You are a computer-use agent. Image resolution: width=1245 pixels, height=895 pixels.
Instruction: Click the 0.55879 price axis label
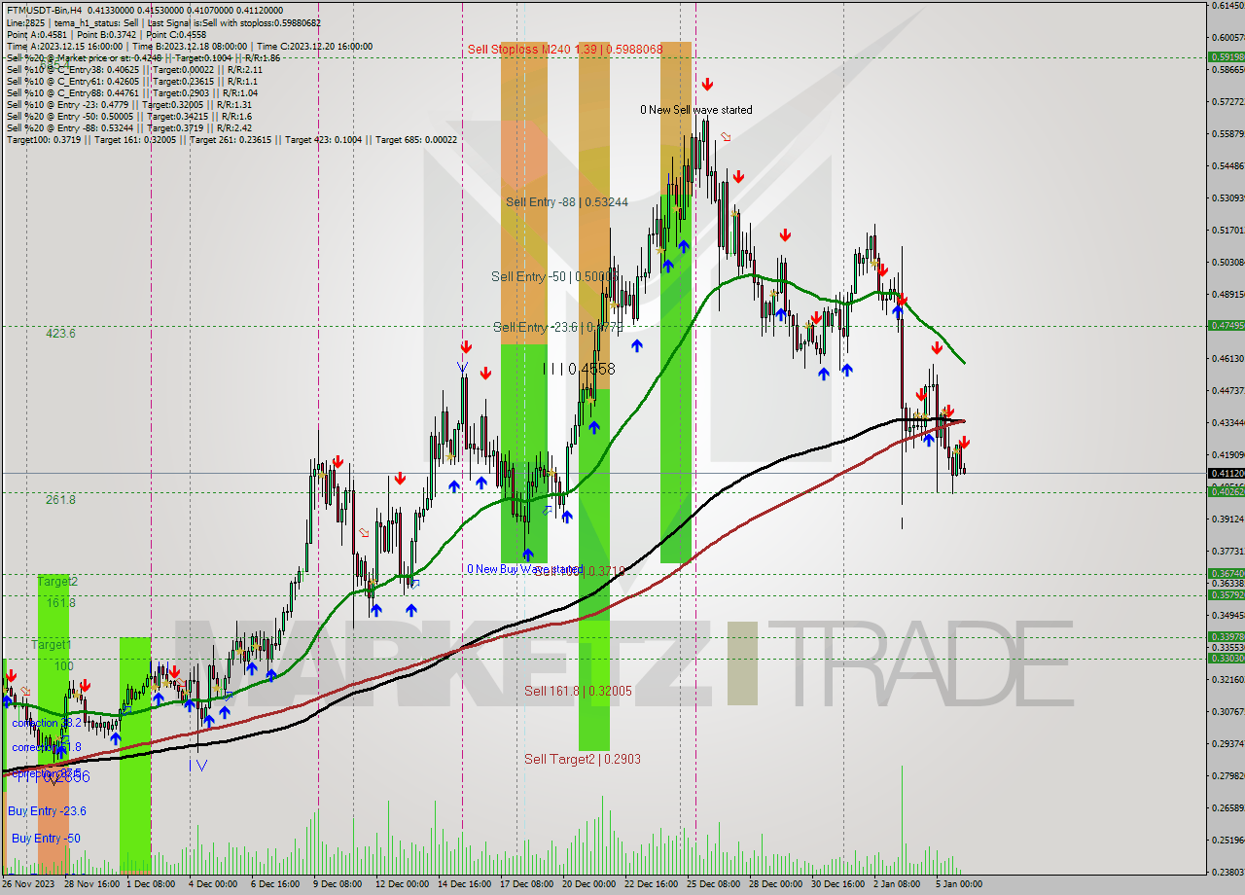[x=1227, y=133]
